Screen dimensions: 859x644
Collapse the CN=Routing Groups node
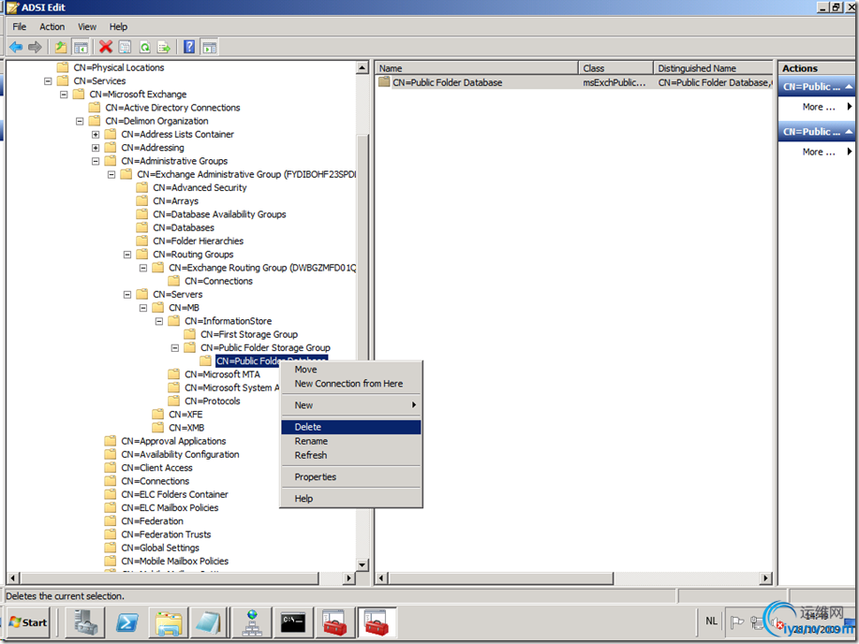tap(127, 255)
